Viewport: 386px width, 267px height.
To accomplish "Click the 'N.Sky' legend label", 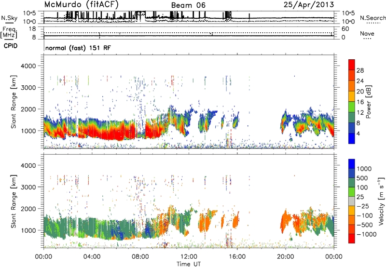I will (9, 18).
